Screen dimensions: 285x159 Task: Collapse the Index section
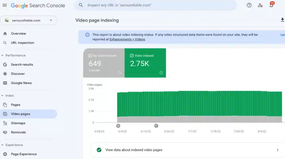tap(2, 96)
